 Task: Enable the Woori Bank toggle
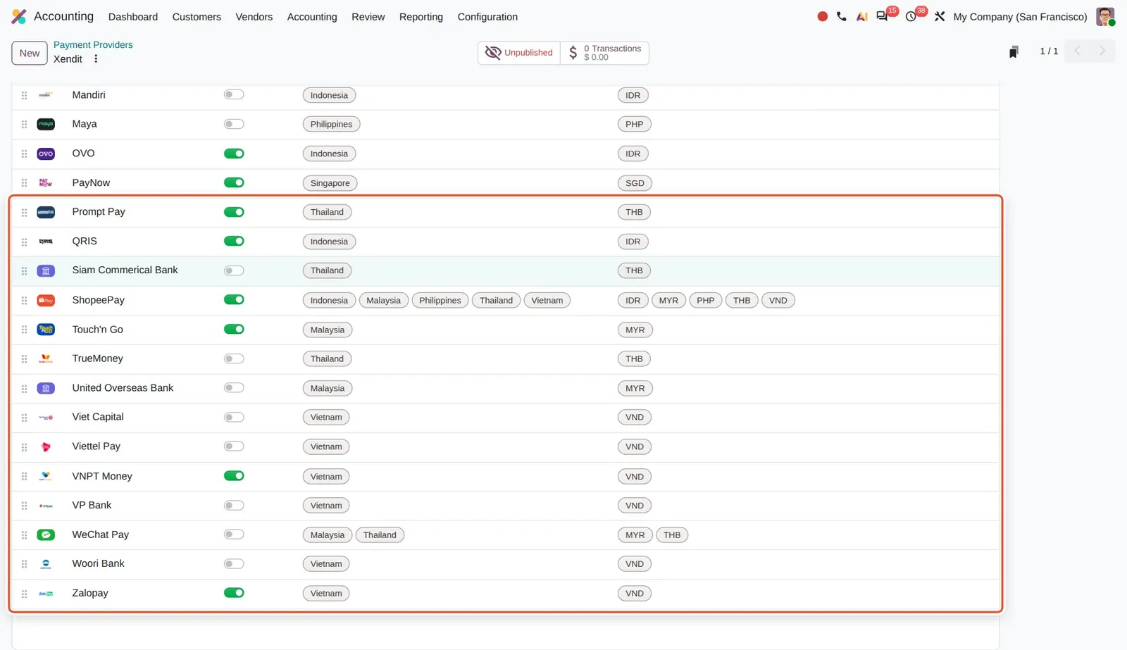pyautogui.click(x=234, y=564)
